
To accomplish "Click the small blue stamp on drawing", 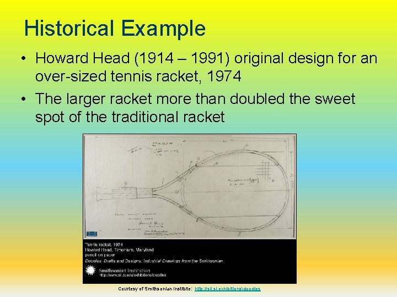I will [92, 234].
